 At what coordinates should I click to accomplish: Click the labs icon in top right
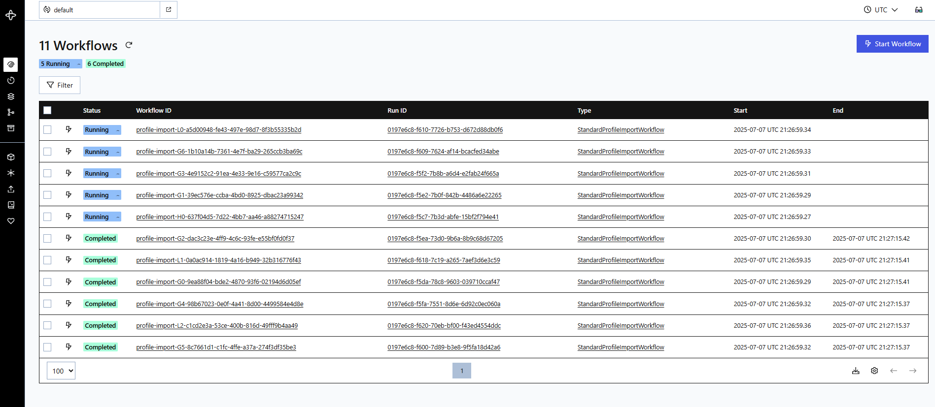[x=919, y=10]
